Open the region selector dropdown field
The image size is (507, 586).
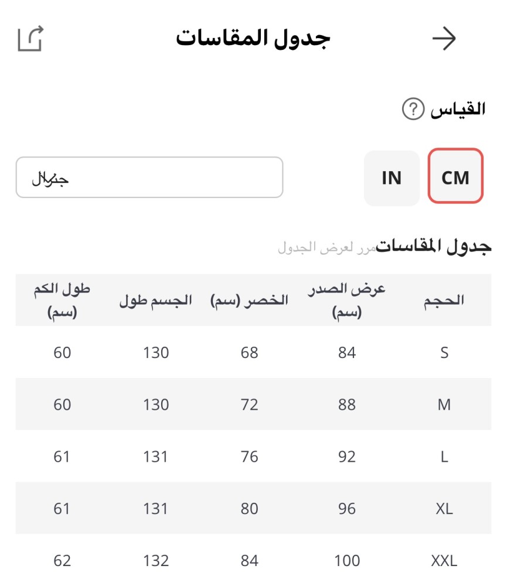click(x=149, y=177)
